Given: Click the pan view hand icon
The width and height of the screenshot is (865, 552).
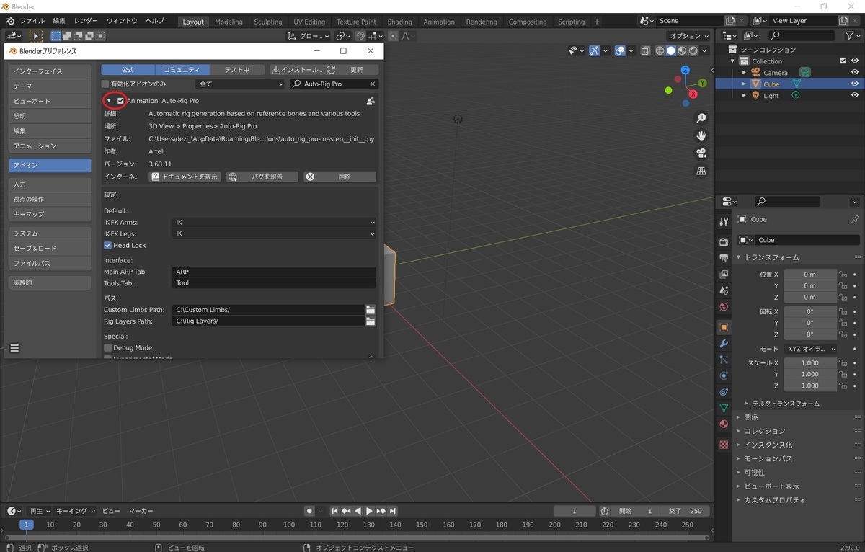Looking at the screenshot, I should pyautogui.click(x=701, y=135).
